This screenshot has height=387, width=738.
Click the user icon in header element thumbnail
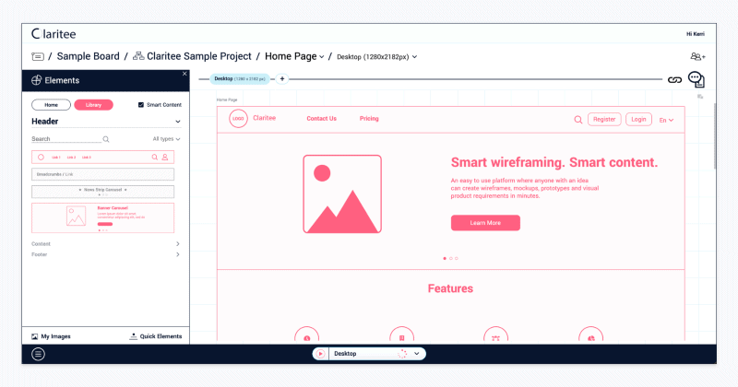(165, 157)
